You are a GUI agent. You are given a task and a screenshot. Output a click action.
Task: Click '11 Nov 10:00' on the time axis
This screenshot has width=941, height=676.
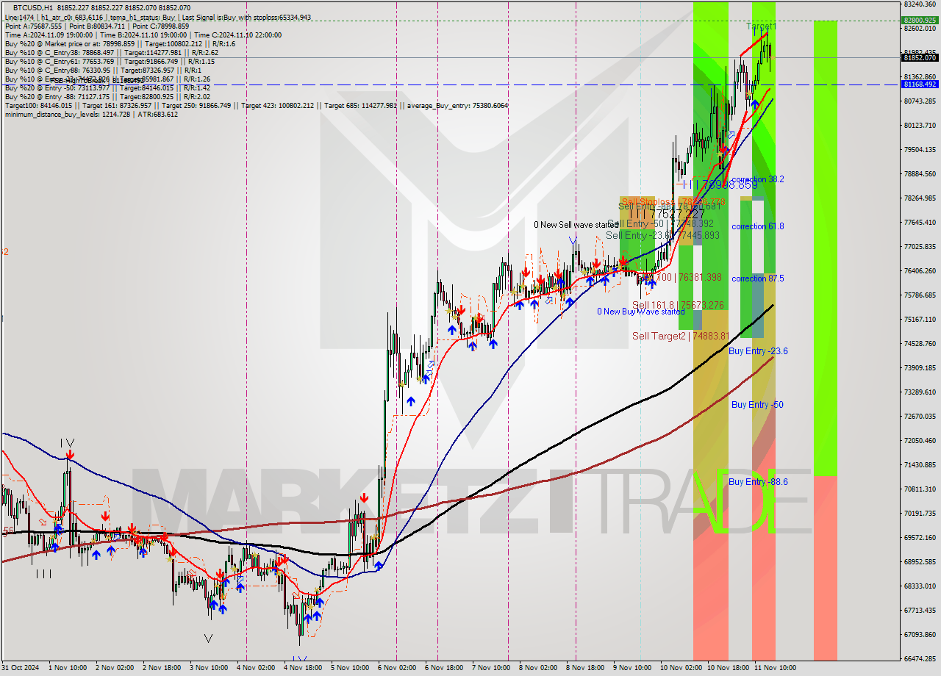coord(776,668)
